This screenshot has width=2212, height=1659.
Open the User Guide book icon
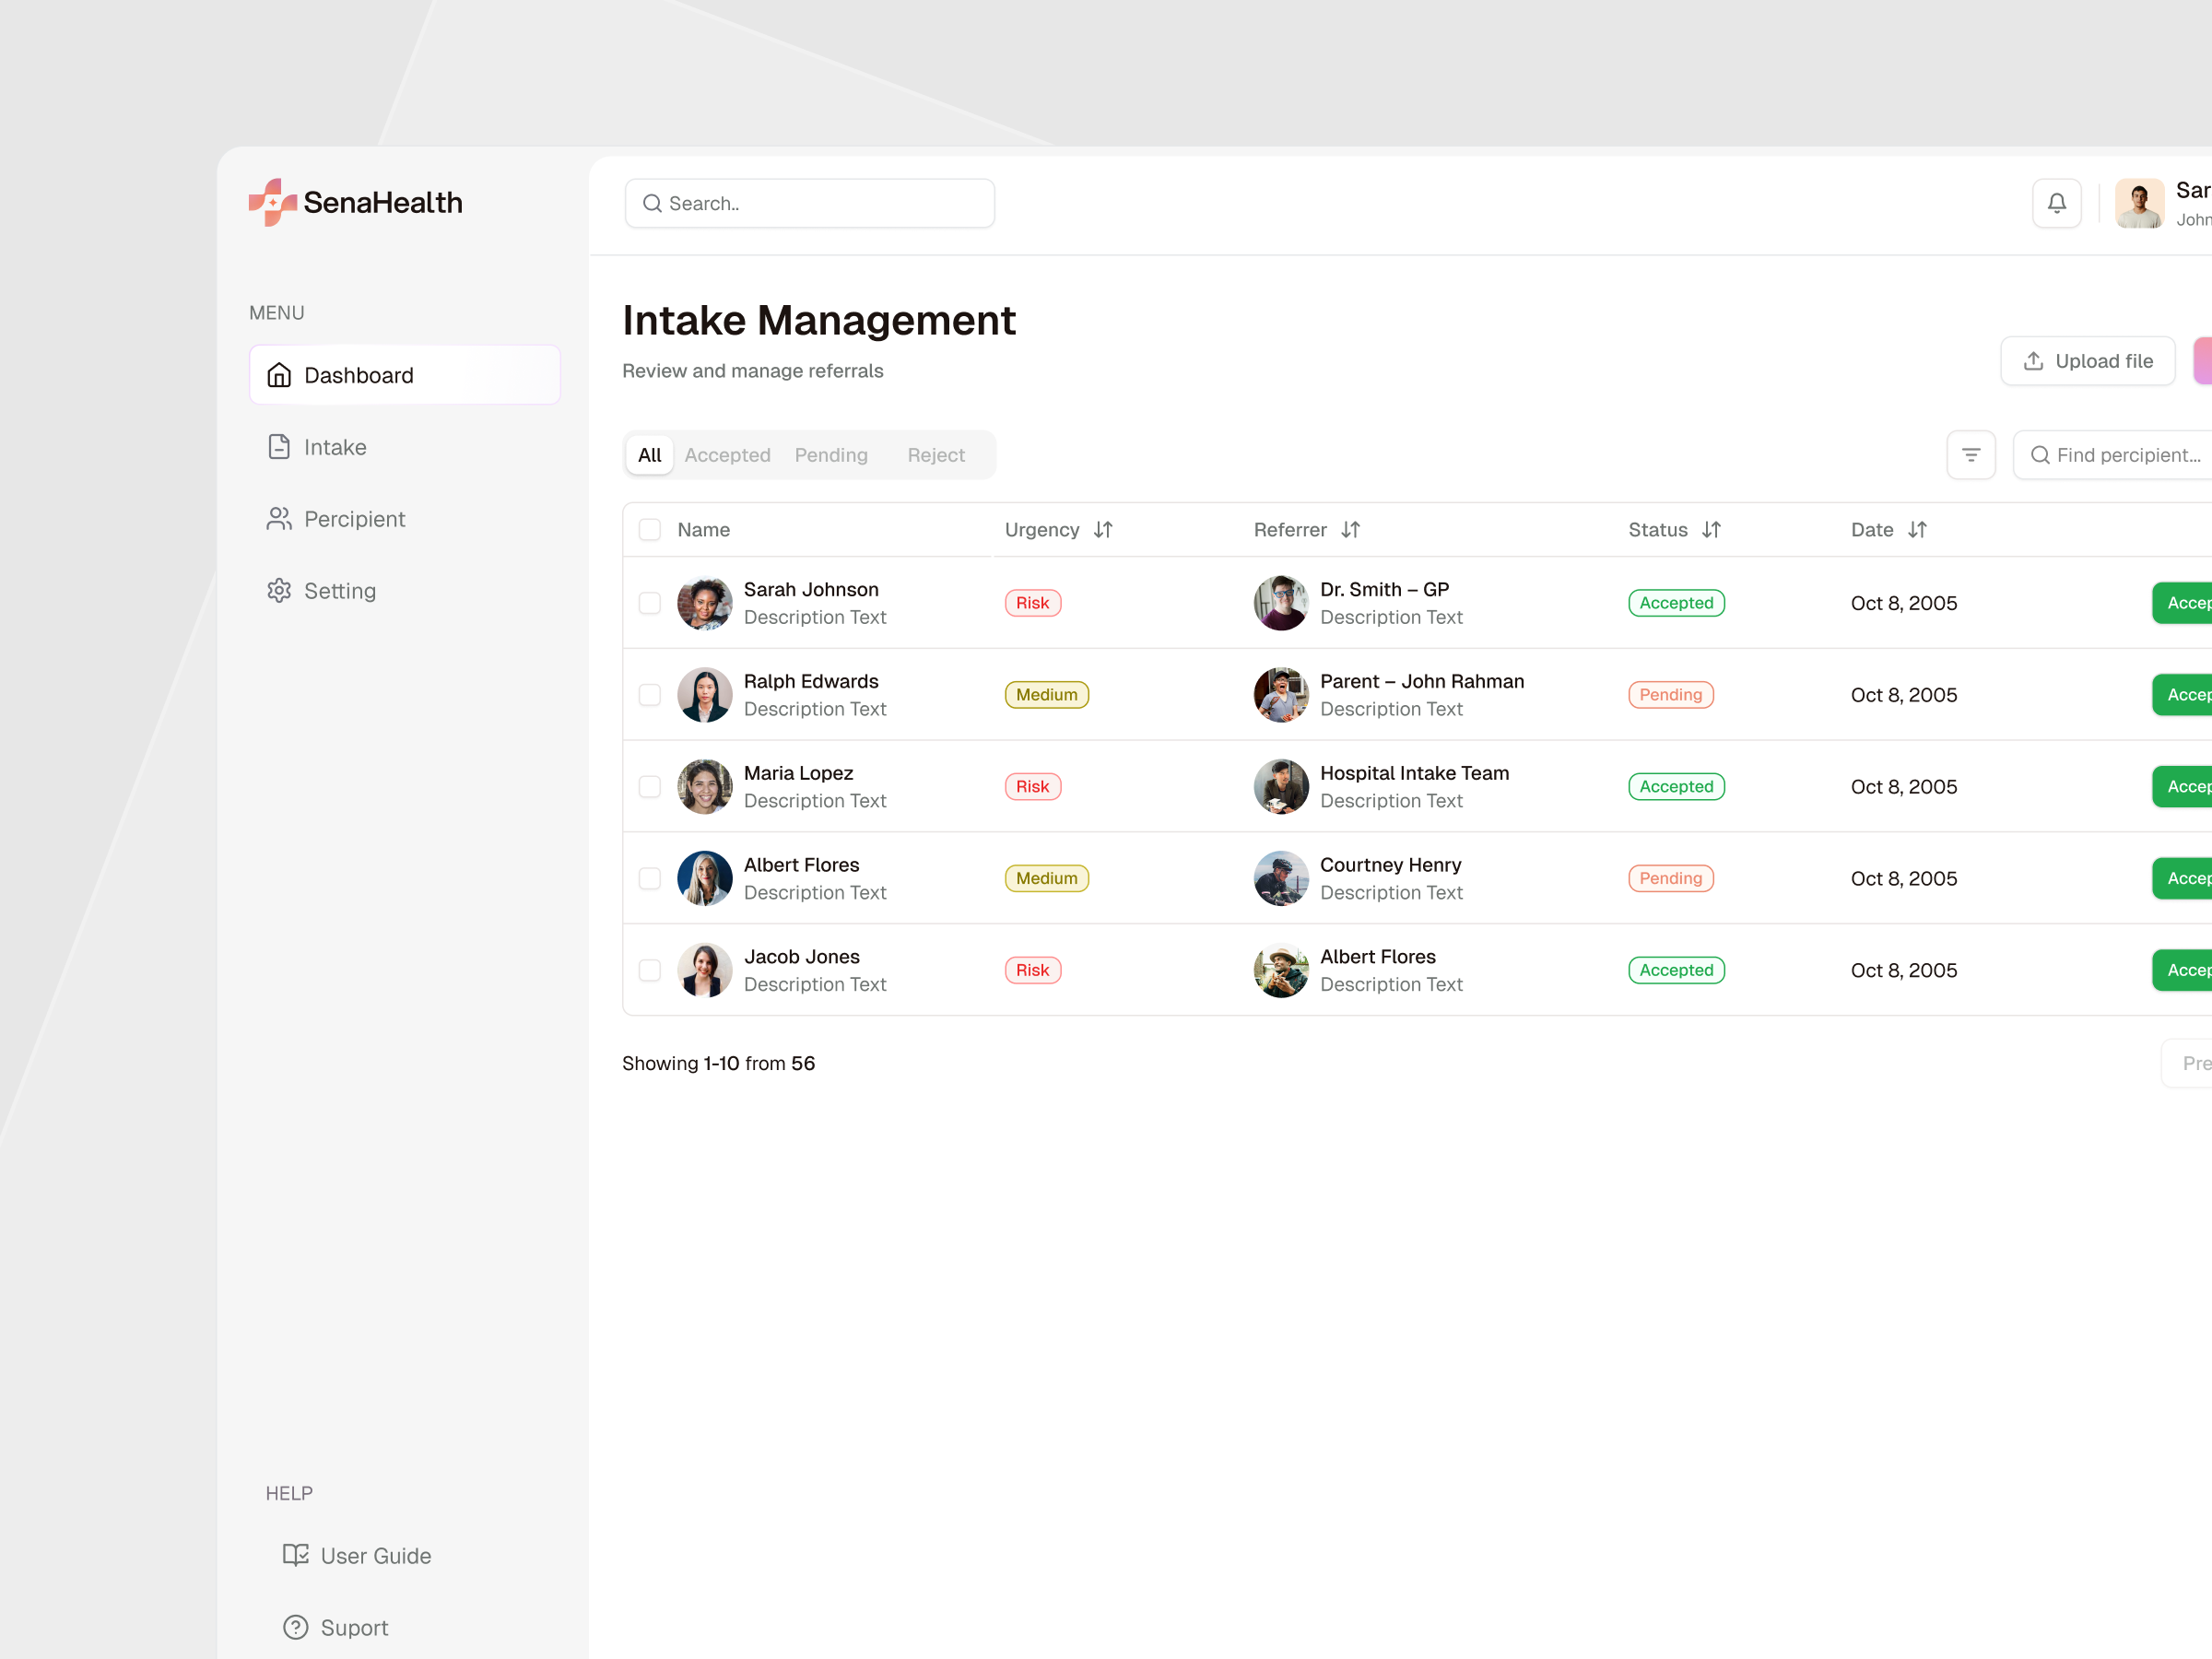coord(295,1555)
